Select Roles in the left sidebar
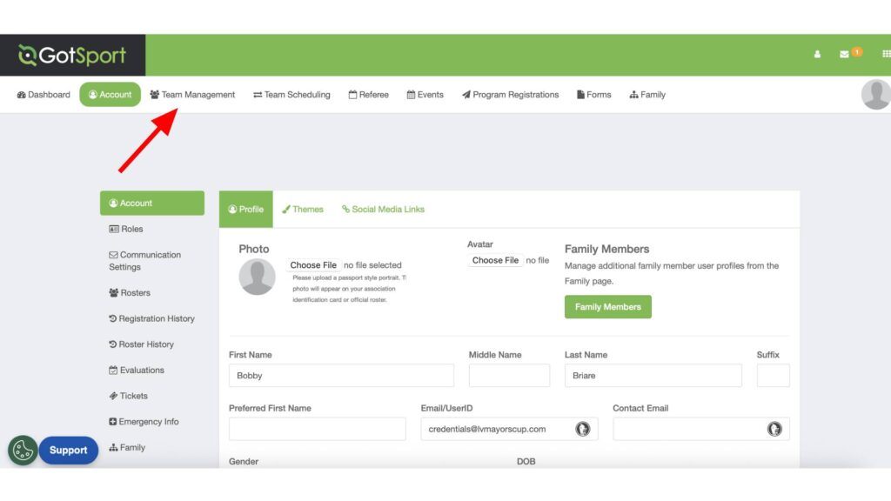This screenshot has height=501, width=891. coord(131,229)
